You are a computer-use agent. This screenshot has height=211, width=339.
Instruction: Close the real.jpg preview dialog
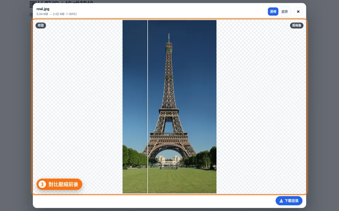pos(298,12)
